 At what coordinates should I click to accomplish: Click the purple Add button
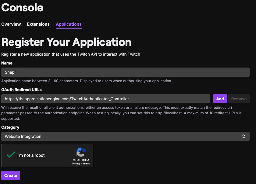(x=220, y=99)
